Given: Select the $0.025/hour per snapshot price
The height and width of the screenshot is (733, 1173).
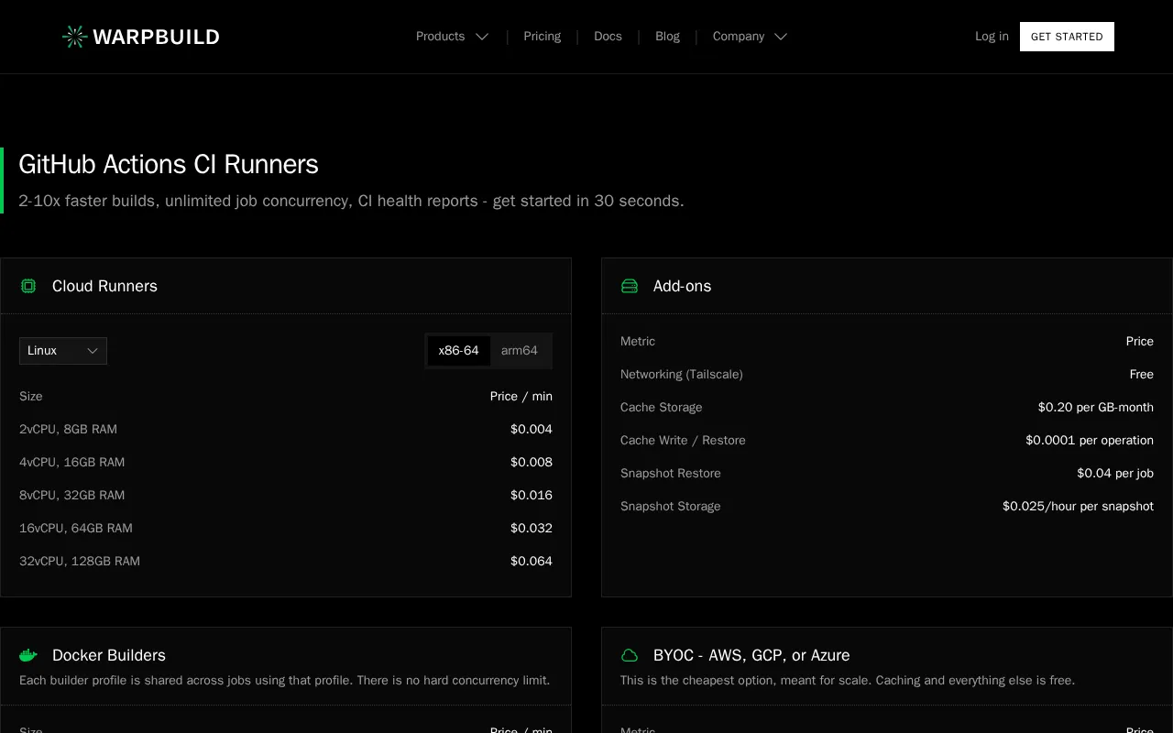Looking at the screenshot, I should (1078, 507).
